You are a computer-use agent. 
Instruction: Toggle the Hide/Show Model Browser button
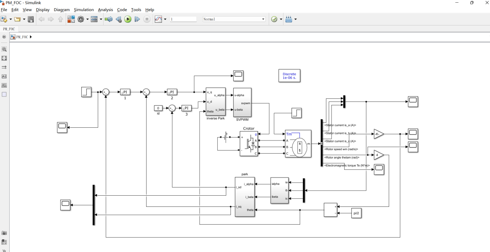[4, 37]
